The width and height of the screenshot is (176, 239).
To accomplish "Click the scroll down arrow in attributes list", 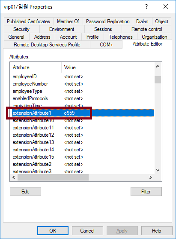I will click(158, 170).
